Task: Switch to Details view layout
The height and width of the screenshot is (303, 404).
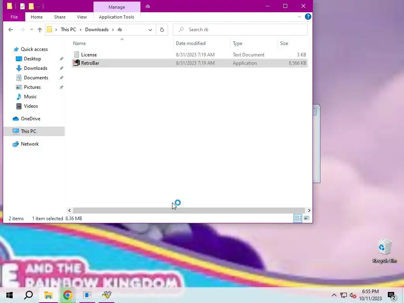Action: click(298, 218)
